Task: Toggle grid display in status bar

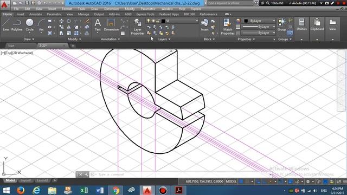Action: (x=241, y=181)
